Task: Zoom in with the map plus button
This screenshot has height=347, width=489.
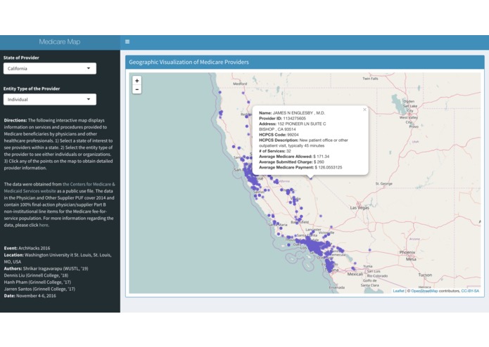Action: (136, 81)
